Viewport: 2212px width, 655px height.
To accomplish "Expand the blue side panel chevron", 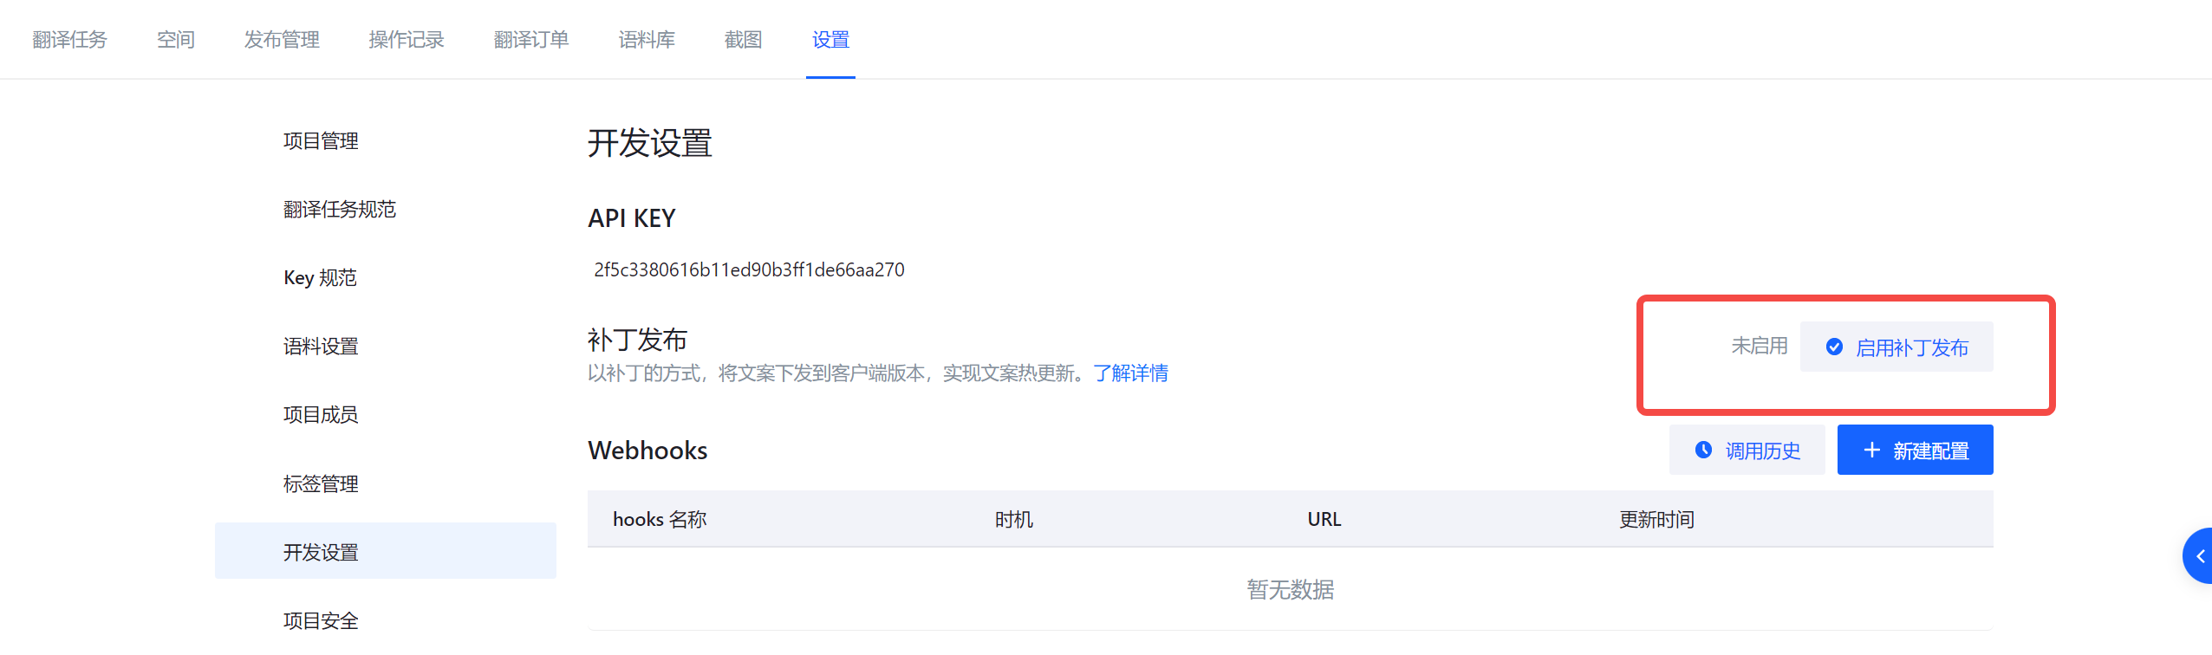I will [2200, 556].
